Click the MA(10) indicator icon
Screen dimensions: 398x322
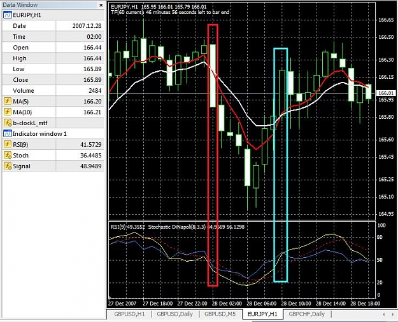pos(8,112)
